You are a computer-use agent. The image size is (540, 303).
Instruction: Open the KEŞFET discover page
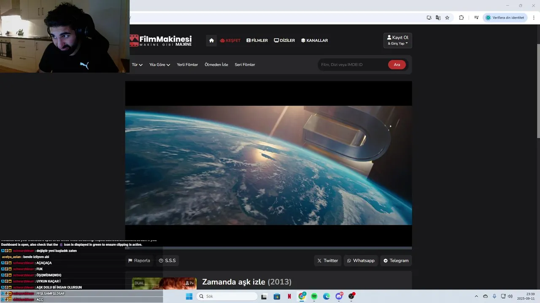230,40
